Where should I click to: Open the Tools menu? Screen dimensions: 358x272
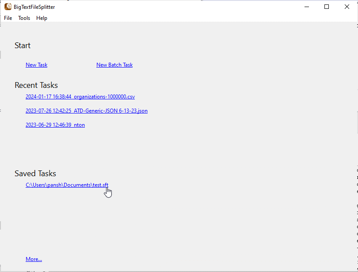(x=24, y=18)
